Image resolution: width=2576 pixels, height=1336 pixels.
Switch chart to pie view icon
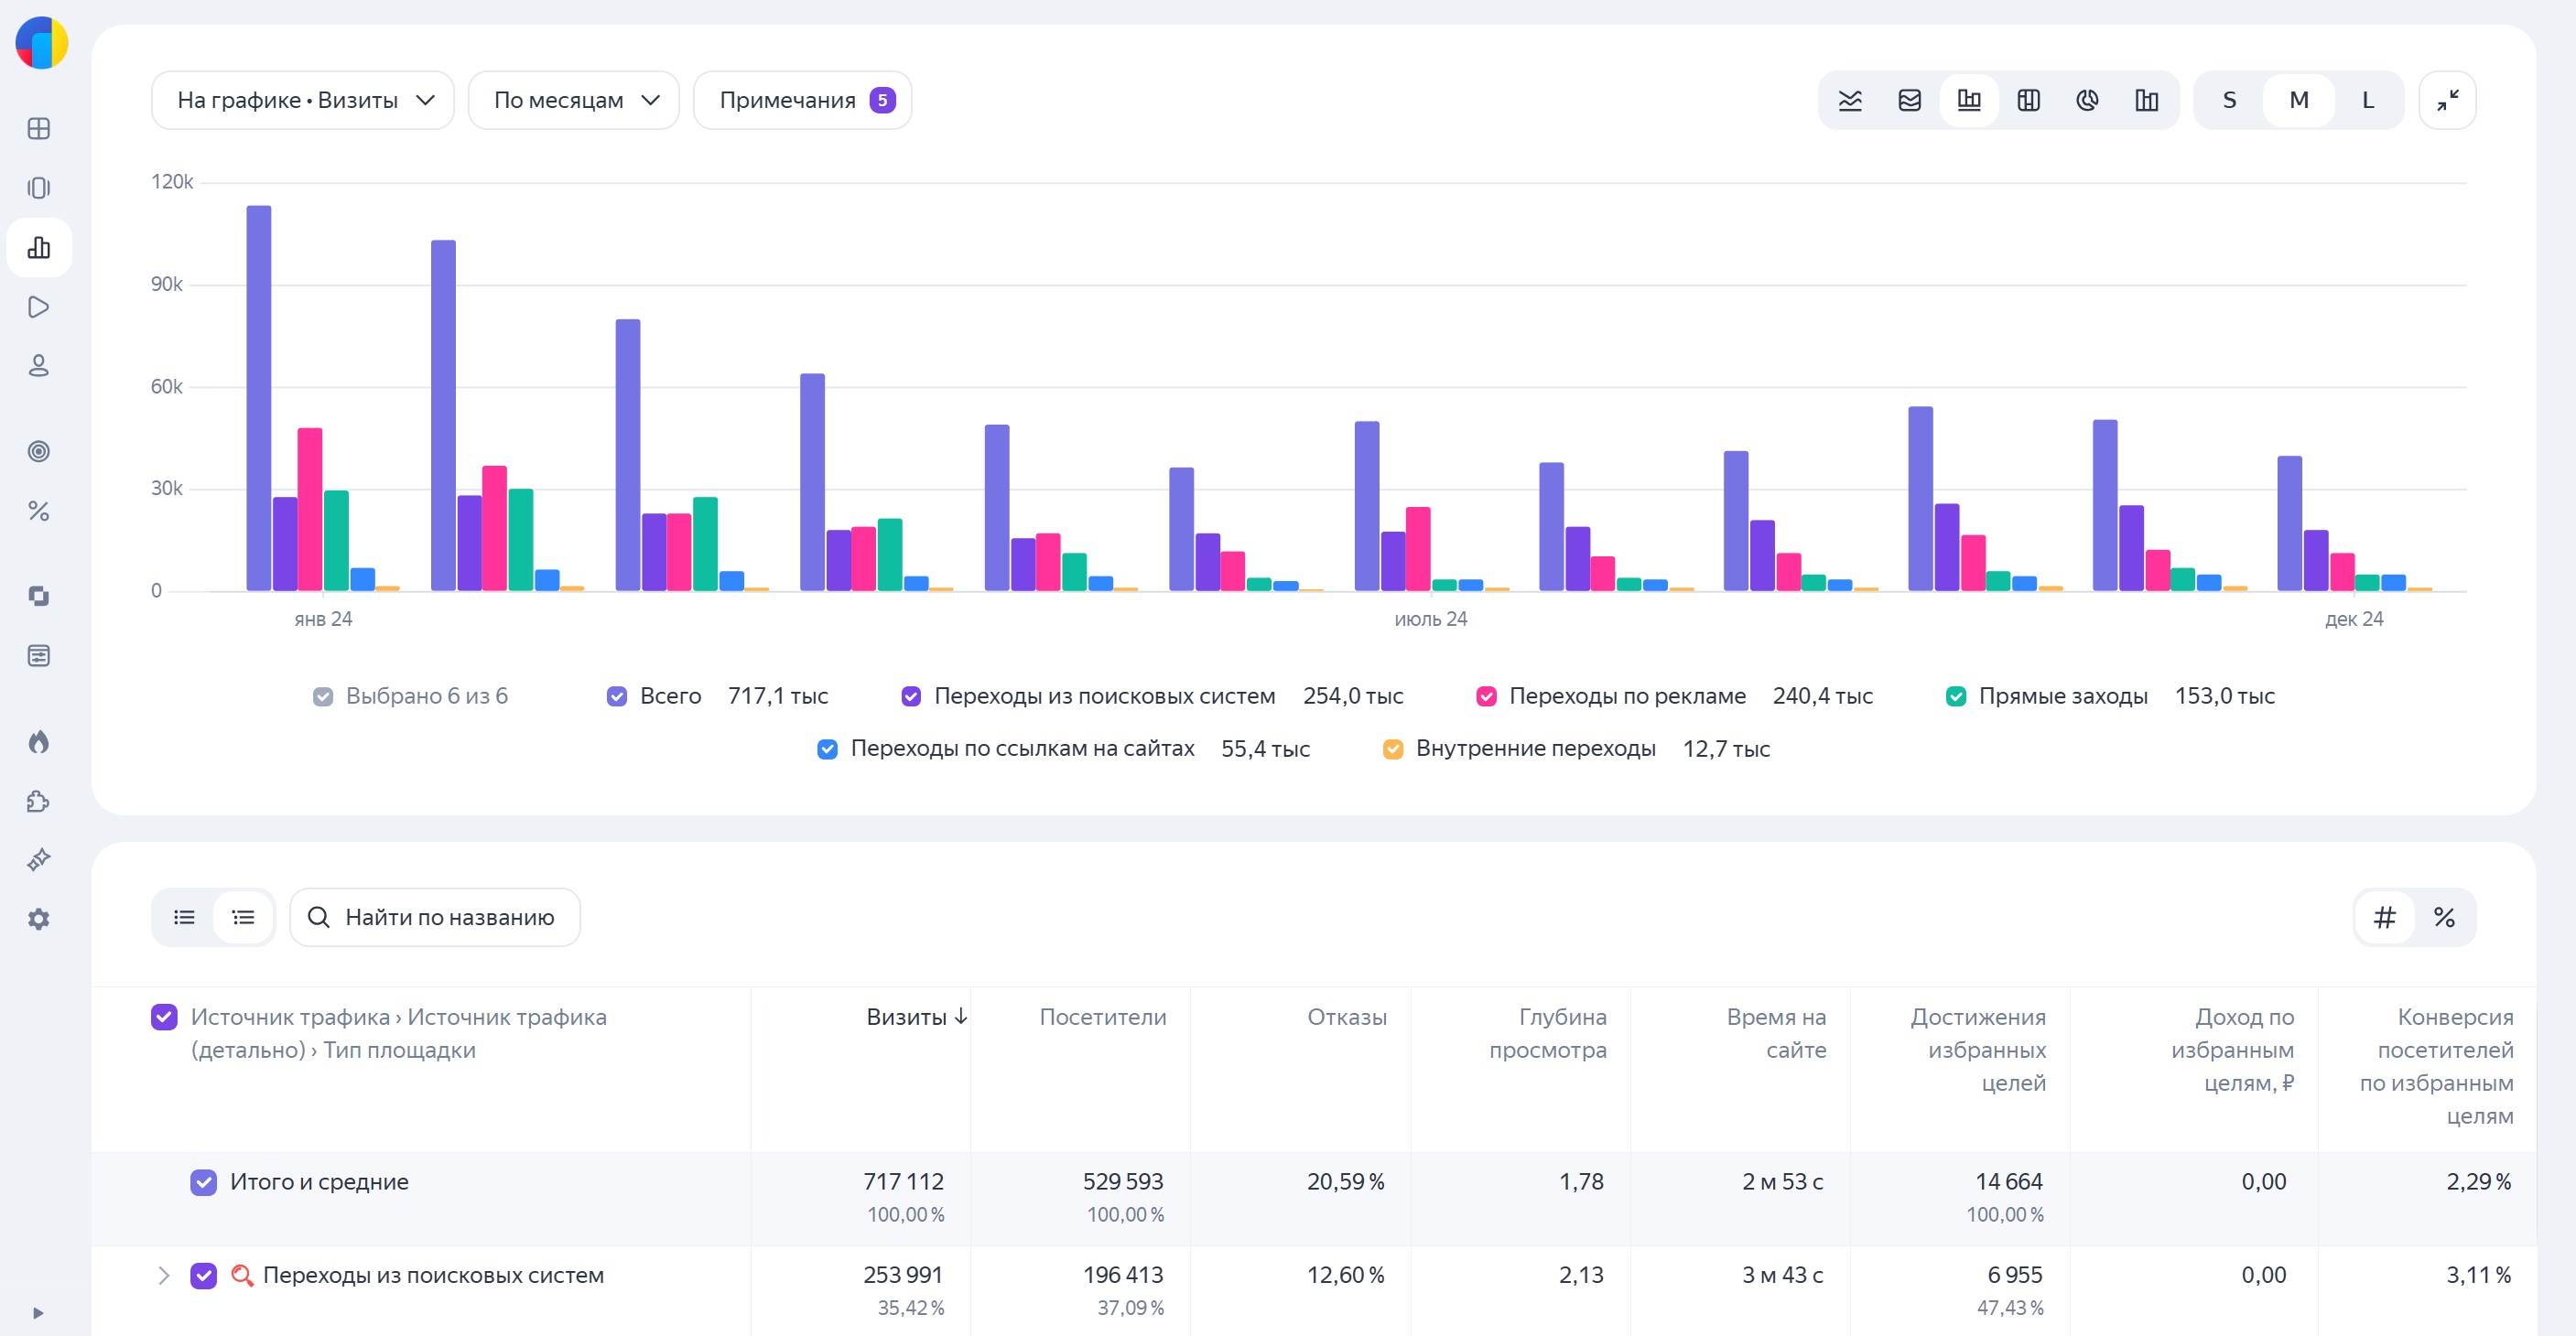pyautogui.click(x=2087, y=100)
